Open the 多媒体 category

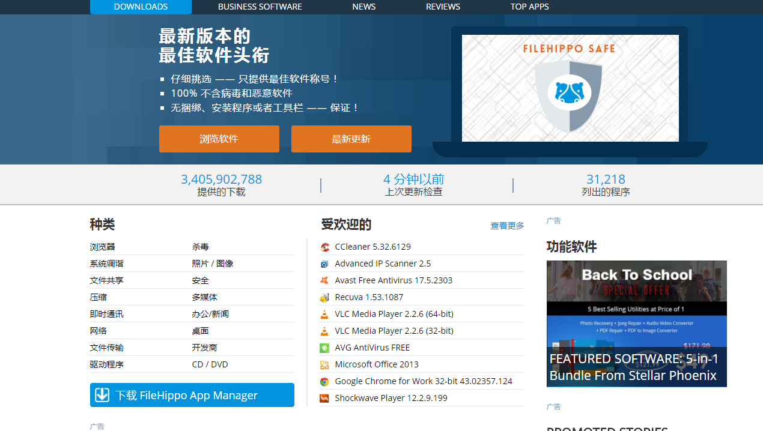[205, 297]
